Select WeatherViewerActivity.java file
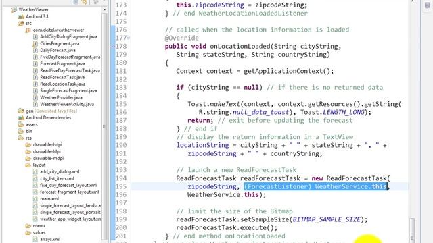433x243 pixels. tap(67, 104)
